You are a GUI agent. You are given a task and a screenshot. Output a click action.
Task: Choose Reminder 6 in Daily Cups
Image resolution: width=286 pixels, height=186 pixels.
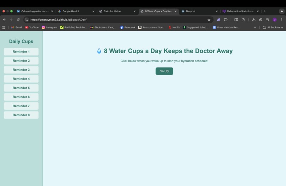[x=21, y=97]
